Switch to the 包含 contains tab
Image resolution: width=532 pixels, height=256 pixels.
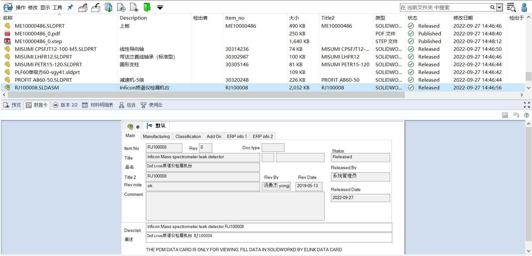(x=127, y=105)
